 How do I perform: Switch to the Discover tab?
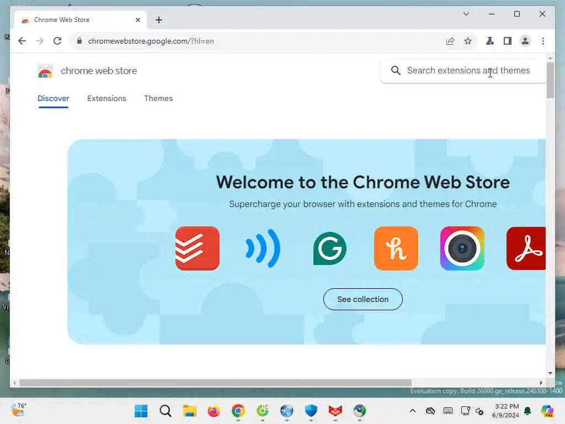tap(54, 98)
